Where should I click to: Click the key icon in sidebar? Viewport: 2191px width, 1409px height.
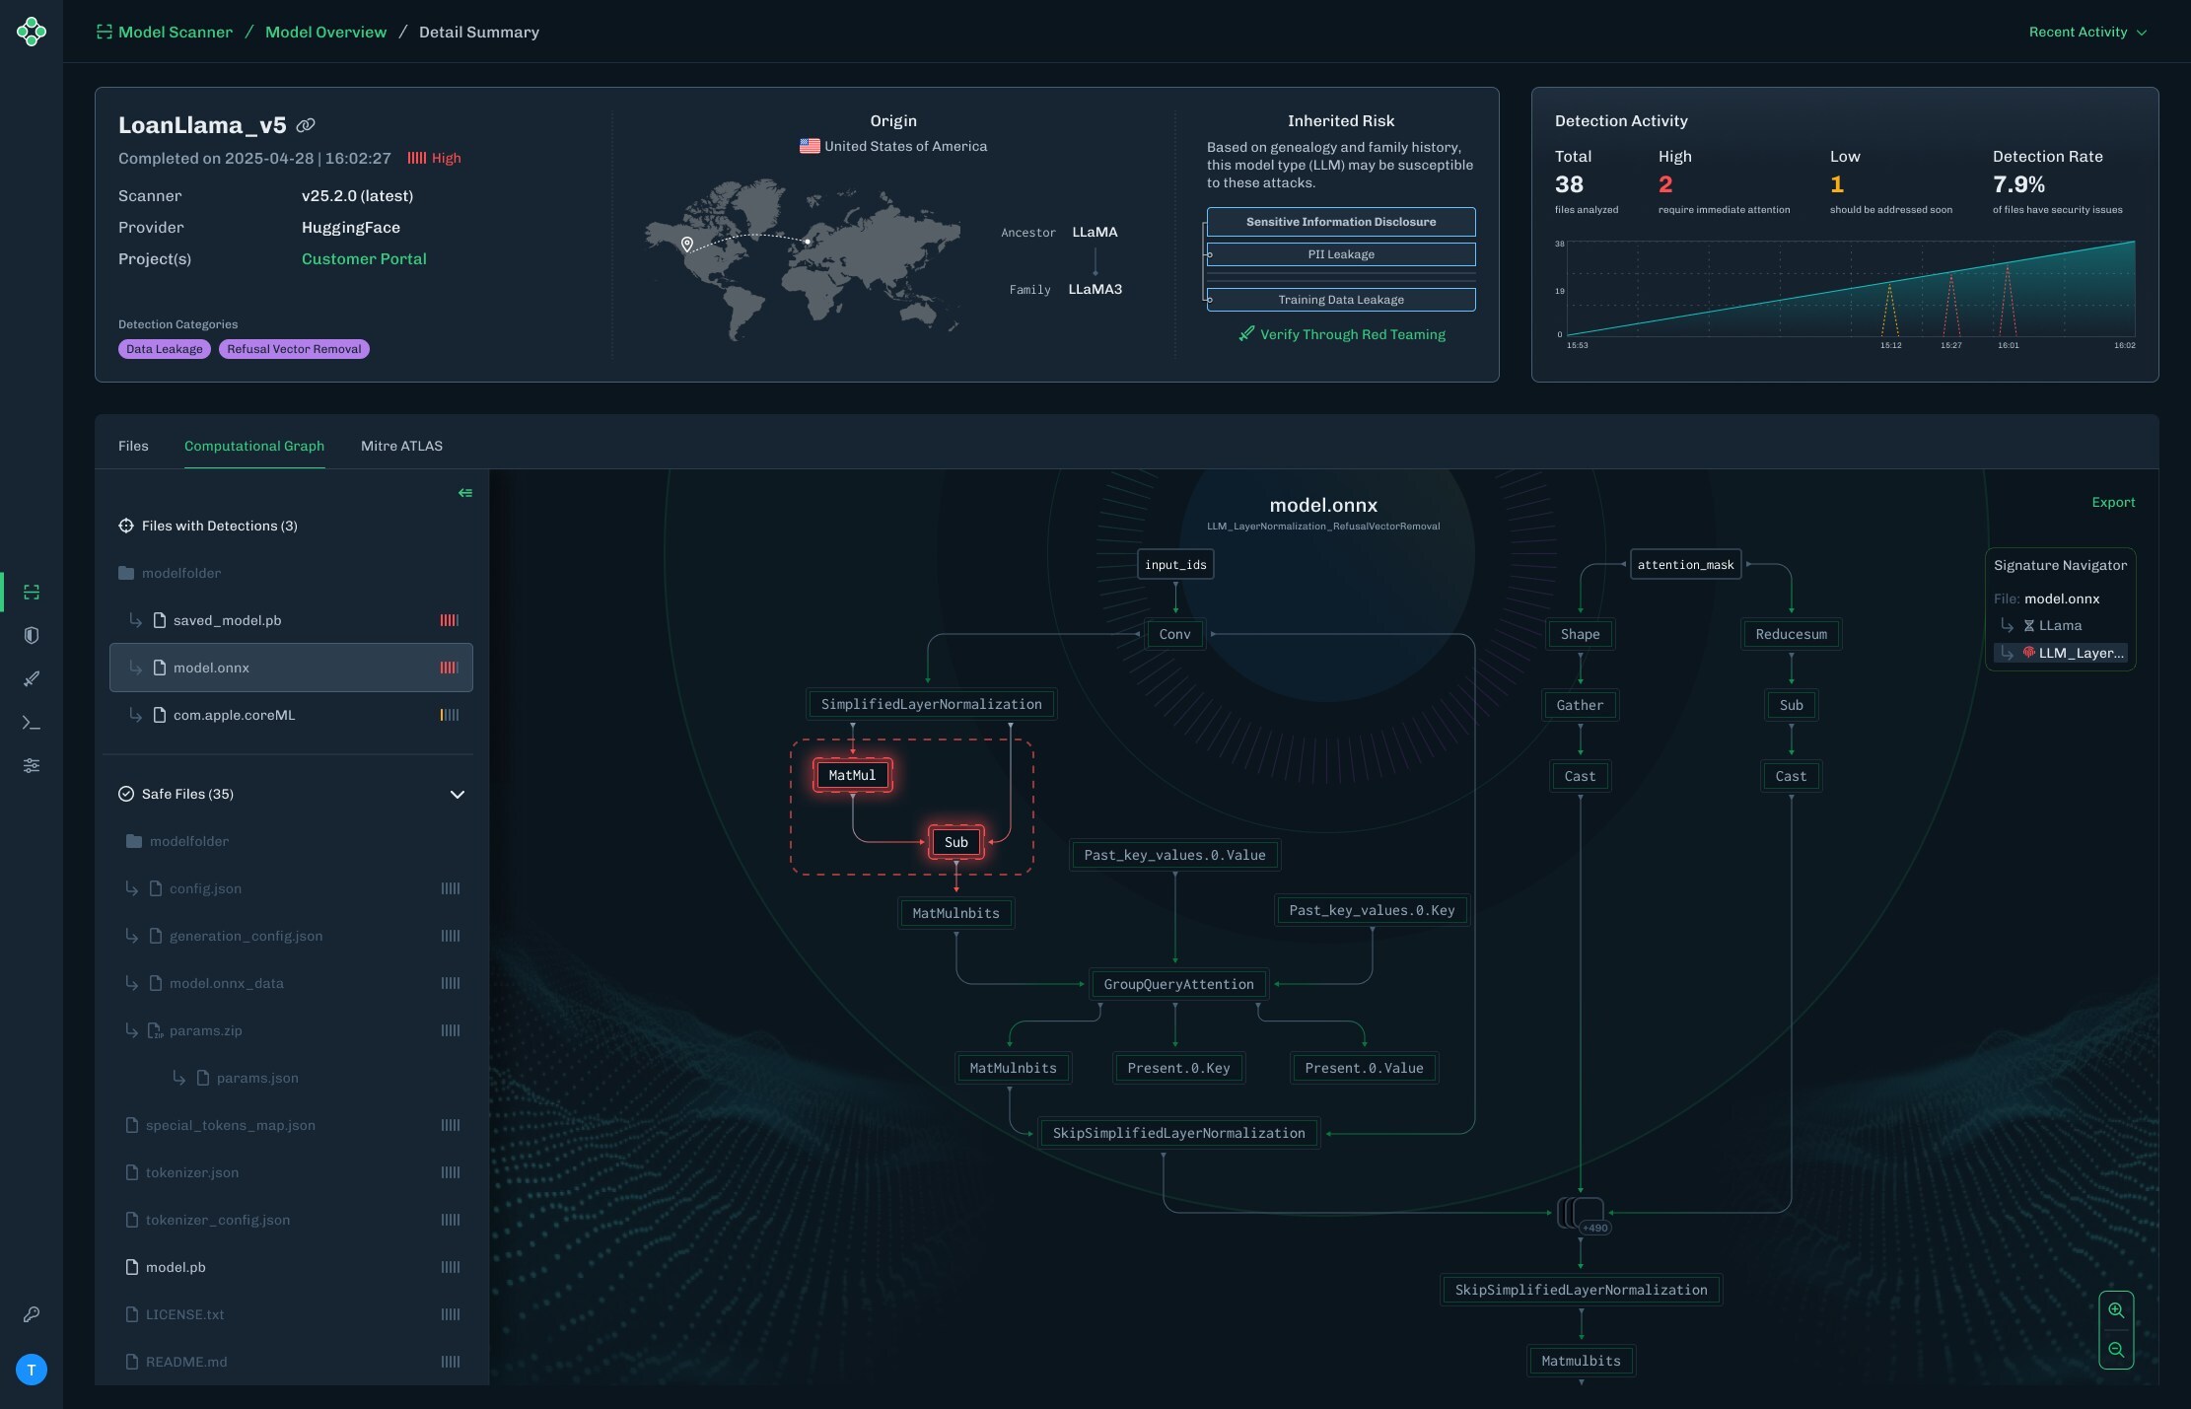[x=32, y=1314]
